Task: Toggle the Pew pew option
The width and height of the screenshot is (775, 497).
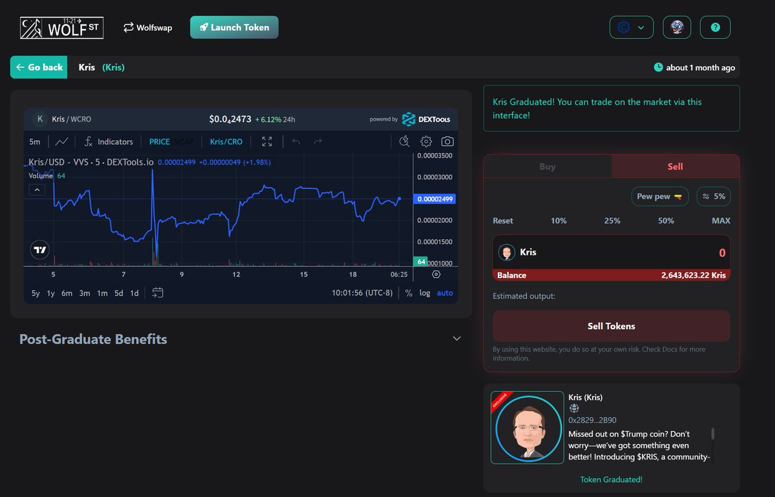Action: click(660, 196)
